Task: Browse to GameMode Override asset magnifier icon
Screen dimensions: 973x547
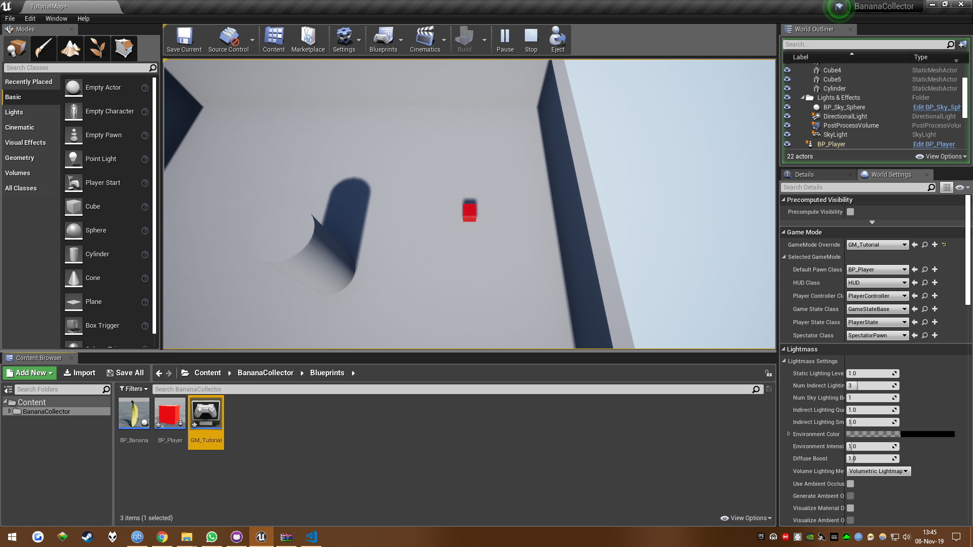Action: [925, 245]
